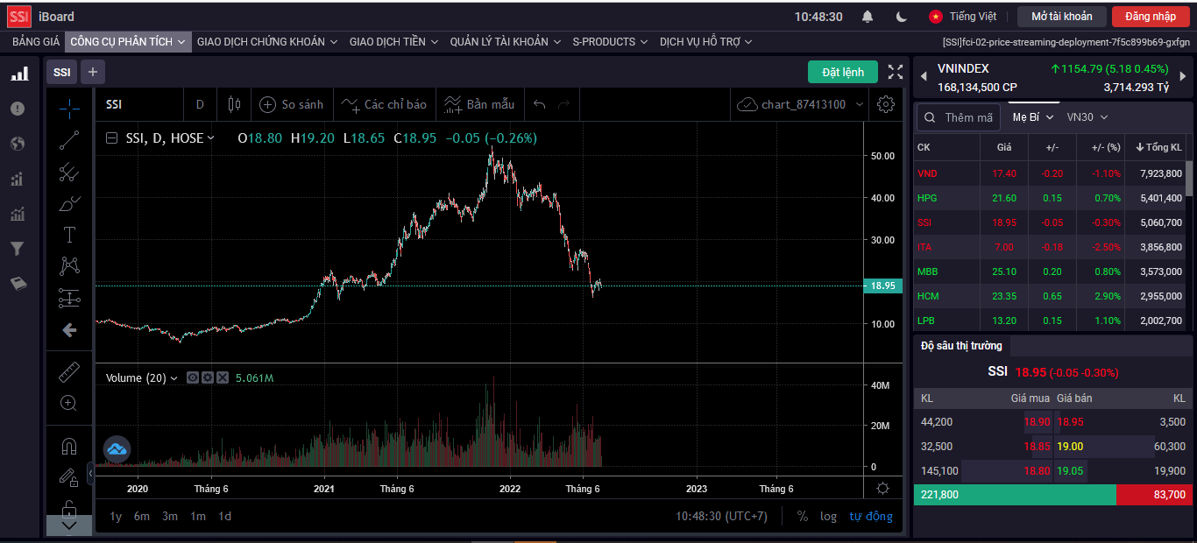Image resolution: width=1197 pixels, height=543 pixels.
Task: Open GIAO DỊCH TIỀN menu
Action: 394,41
